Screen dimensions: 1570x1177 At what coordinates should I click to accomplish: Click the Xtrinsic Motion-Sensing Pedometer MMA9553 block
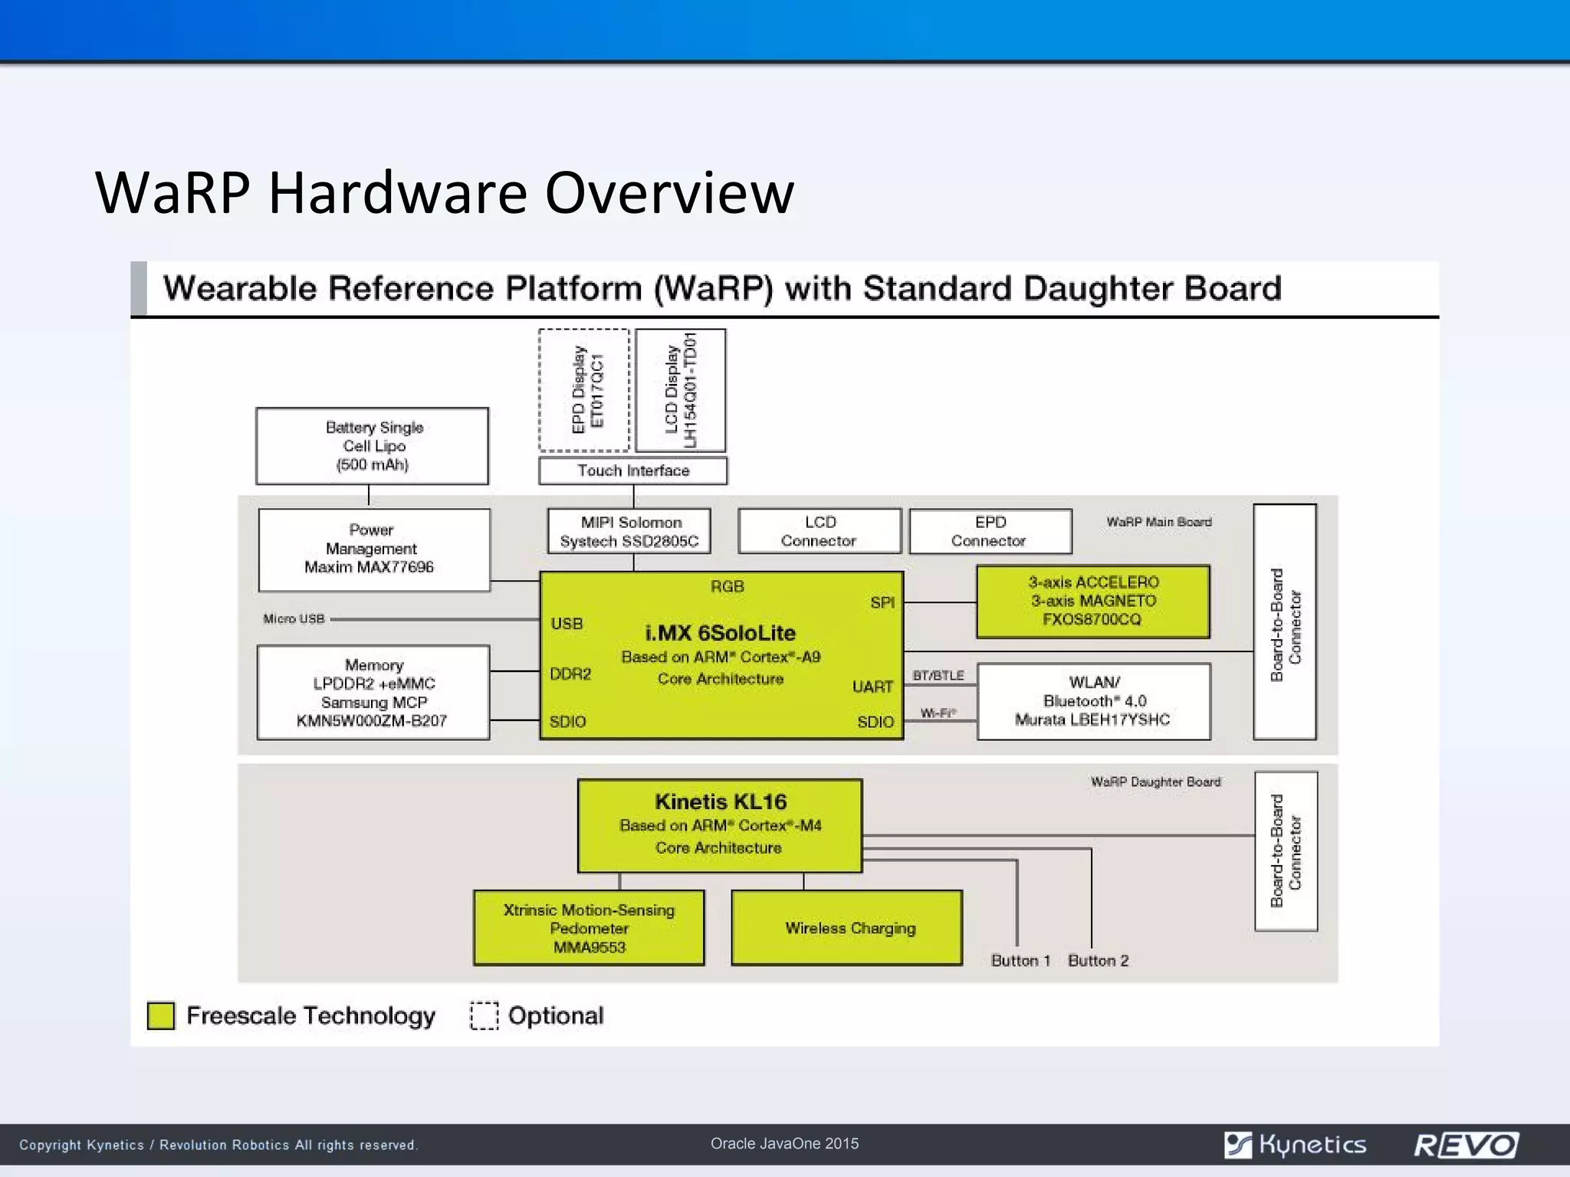tap(589, 927)
